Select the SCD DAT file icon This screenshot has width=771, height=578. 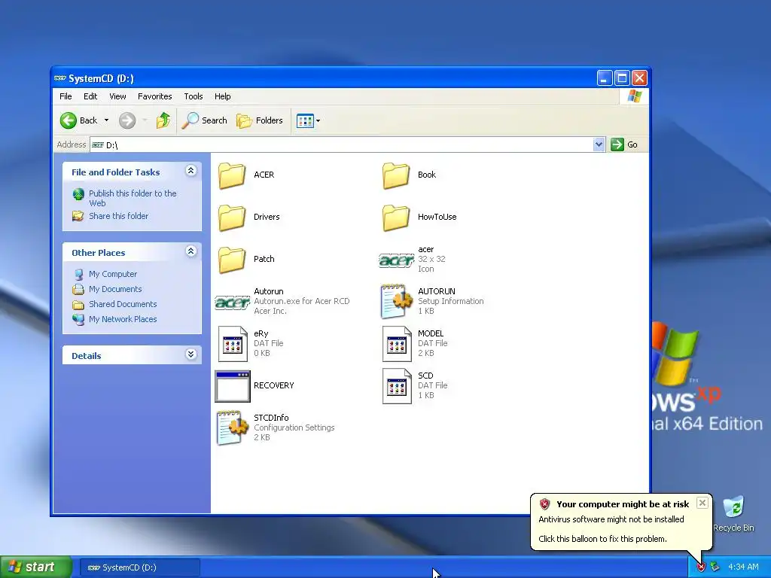(396, 386)
